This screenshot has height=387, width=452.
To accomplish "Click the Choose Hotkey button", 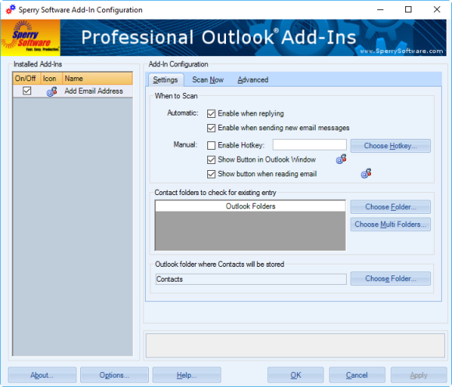I will click(x=390, y=146).
